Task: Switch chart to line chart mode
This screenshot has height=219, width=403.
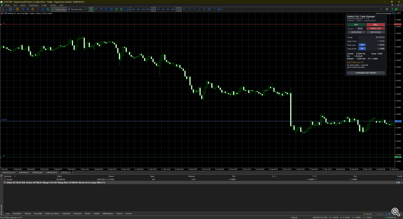Action: 96,9
